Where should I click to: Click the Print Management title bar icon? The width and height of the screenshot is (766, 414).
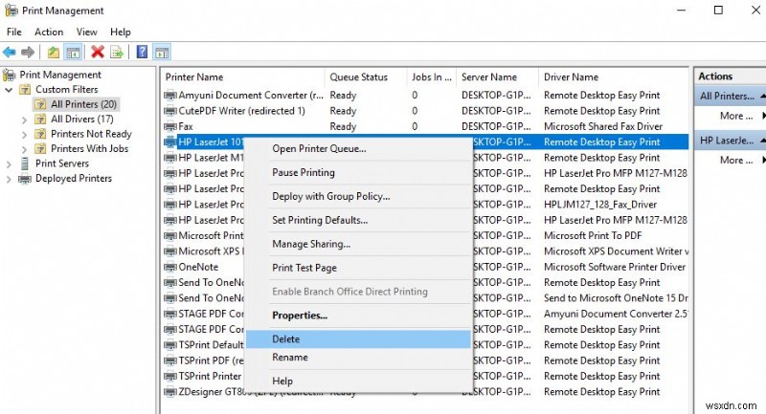click(11, 11)
